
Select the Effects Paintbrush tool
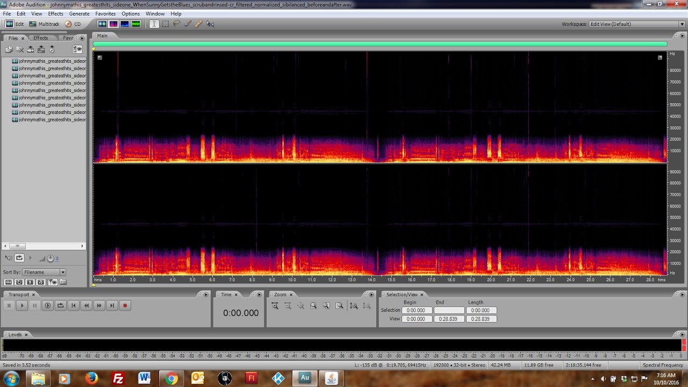188,24
